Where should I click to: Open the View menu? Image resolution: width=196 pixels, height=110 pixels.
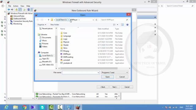pos(22,6)
